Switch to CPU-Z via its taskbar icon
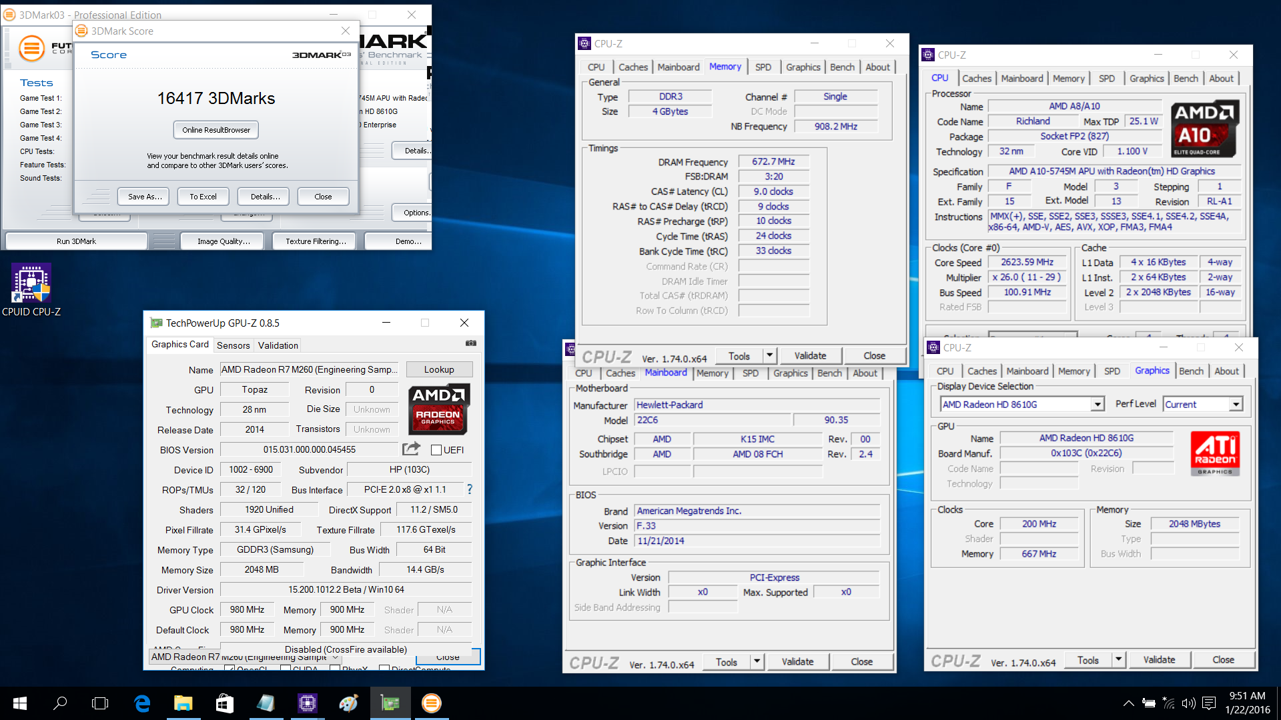Viewport: 1281px width, 720px height. [307, 703]
